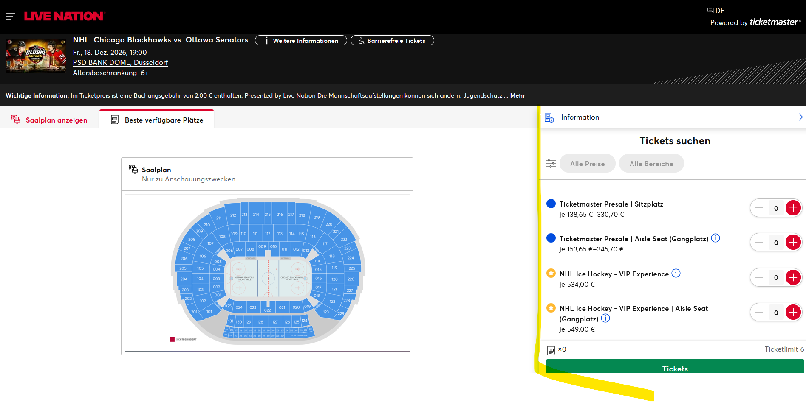Click the Live Nation logo
The height and width of the screenshot is (402, 806).
pos(65,16)
